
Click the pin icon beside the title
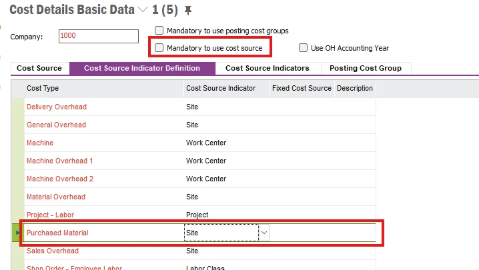pos(189,10)
